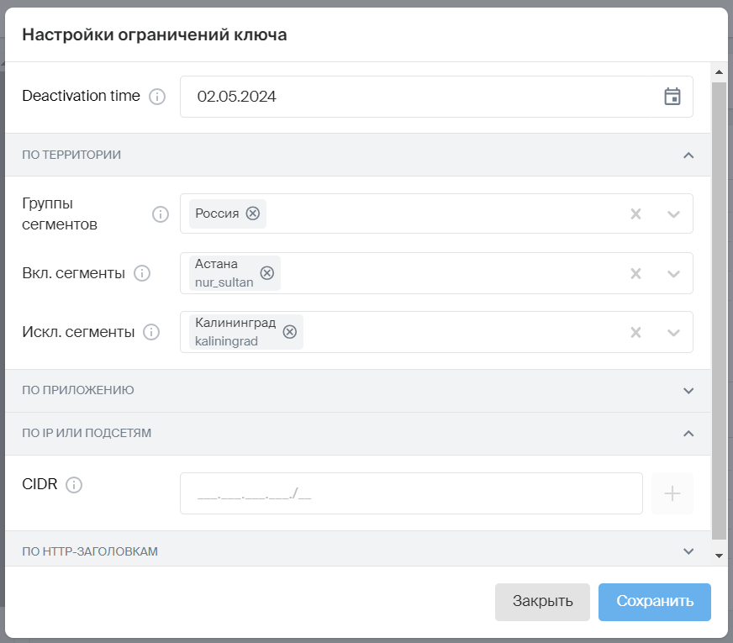Image resolution: width=733 pixels, height=643 pixels.
Task: Click the Deactivation time label
Action: coord(81,96)
